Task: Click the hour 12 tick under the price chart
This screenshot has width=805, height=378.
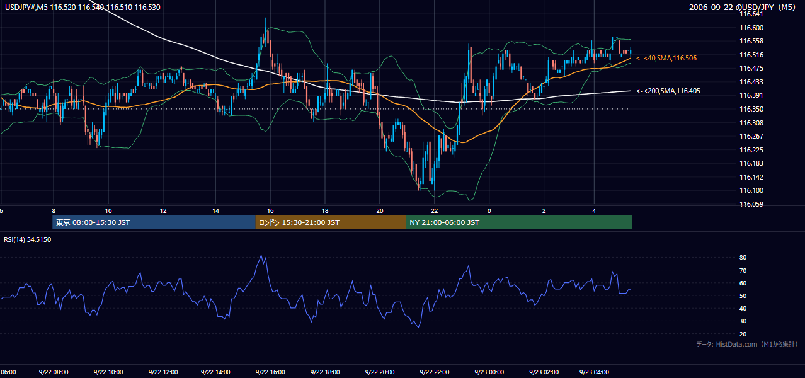Action: [x=163, y=210]
